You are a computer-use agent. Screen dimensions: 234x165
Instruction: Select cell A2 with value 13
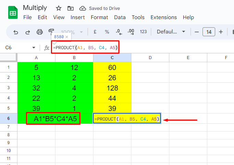coord(36,78)
